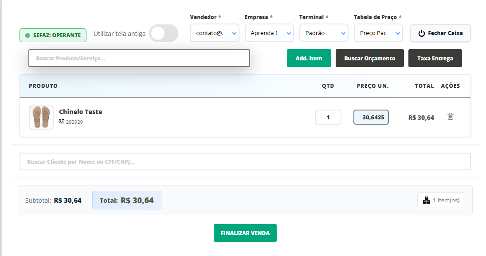Expand the Tabela de Preço dropdown
Image resolution: width=486 pixels, height=256 pixels.
tap(378, 33)
